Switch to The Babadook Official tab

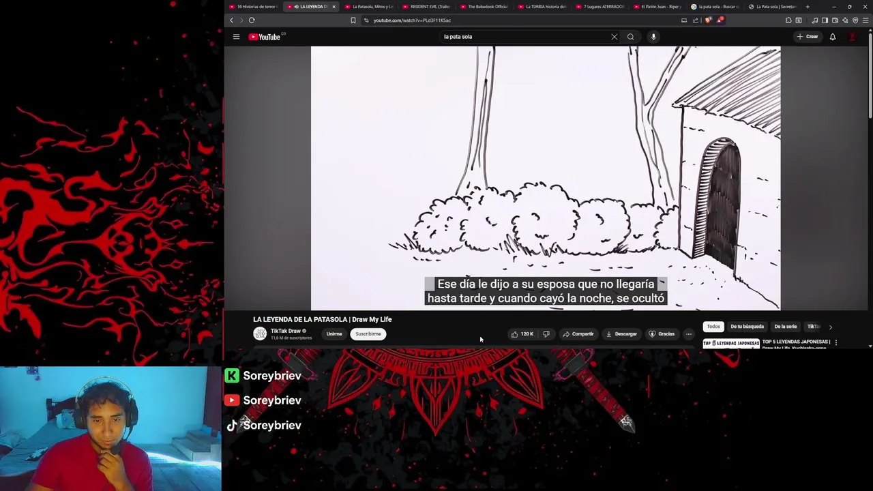coord(484,7)
